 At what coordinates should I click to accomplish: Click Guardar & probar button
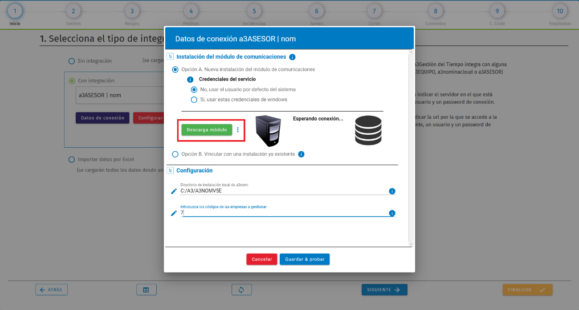pos(305,259)
